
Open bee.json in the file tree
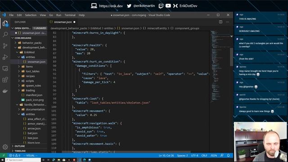coord(33,138)
